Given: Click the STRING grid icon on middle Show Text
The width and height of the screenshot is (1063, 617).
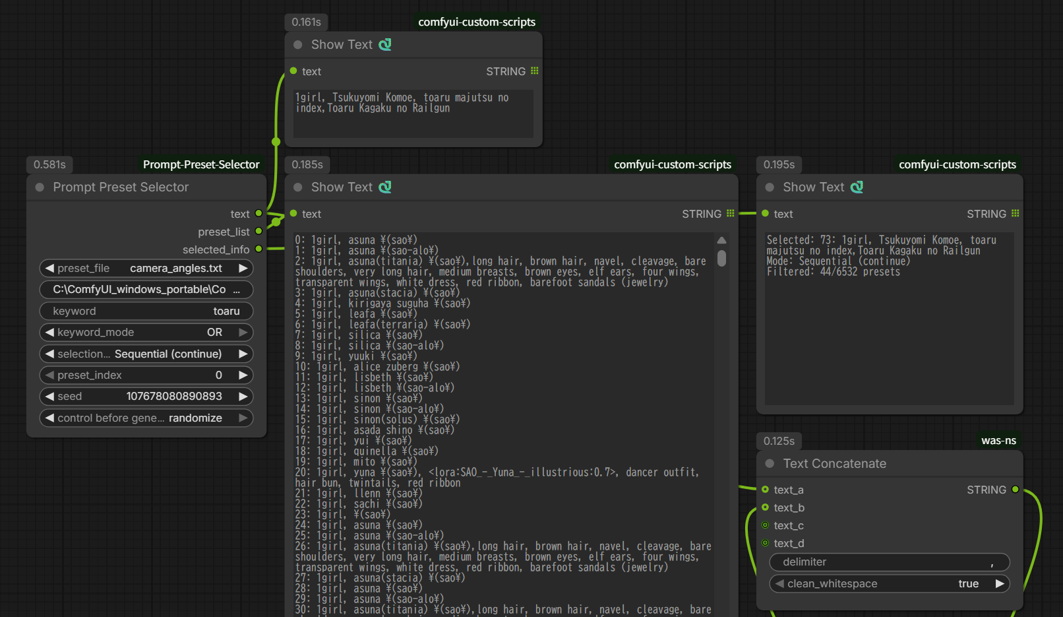Looking at the screenshot, I should 731,213.
